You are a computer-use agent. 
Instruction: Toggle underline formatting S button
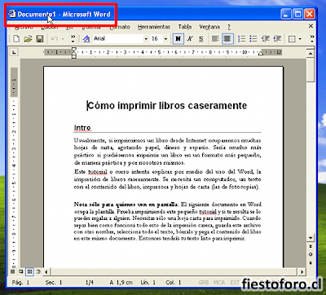pyautogui.click(x=201, y=39)
